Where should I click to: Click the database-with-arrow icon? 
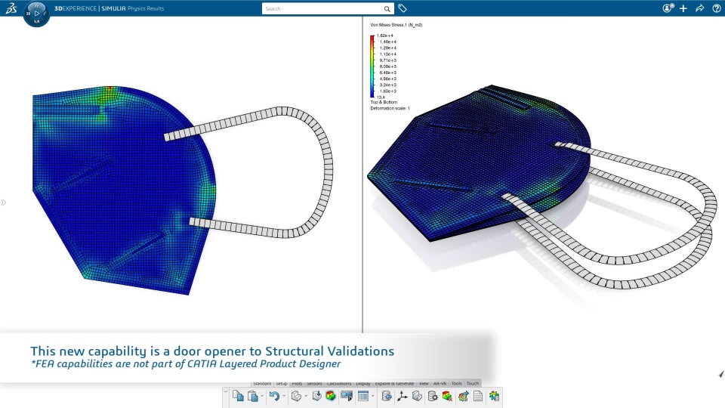(387, 396)
